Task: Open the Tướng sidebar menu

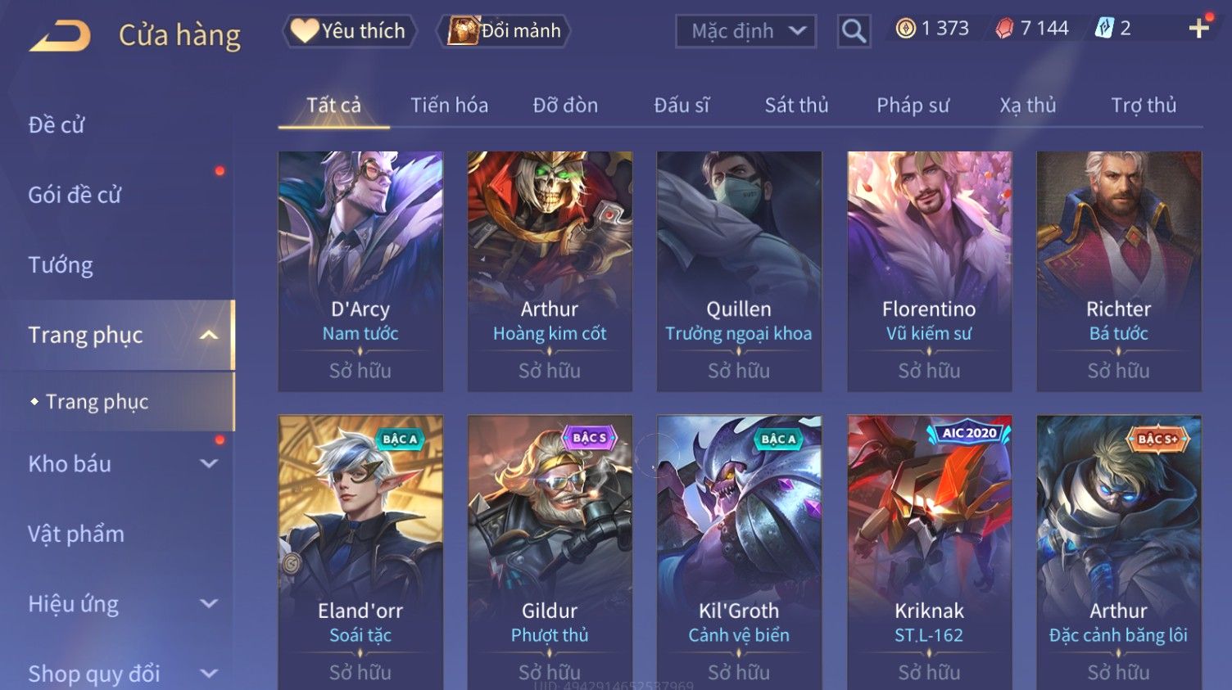Action: pyautogui.click(x=61, y=265)
